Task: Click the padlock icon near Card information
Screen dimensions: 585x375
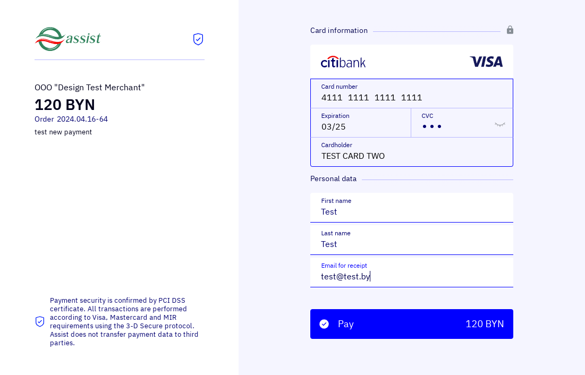Action: point(510,30)
